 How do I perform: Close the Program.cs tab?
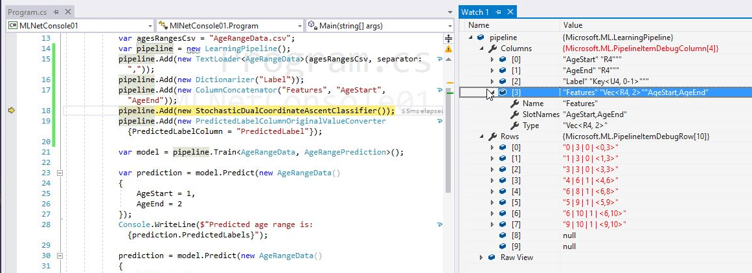pyautogui.click(x=67, y=12)
